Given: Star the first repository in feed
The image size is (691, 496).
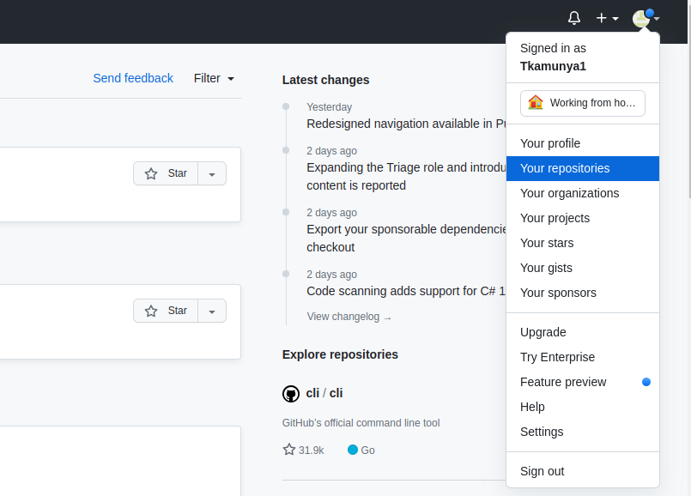Looking at the screenshot, I should coord(166,173).
